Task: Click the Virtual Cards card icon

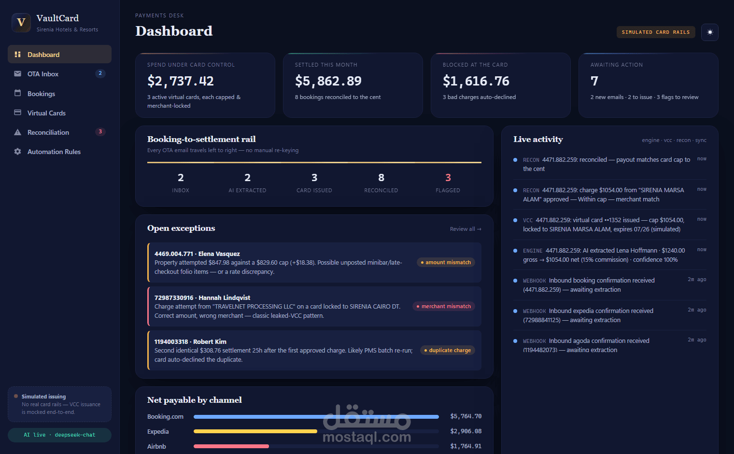Action: (x=18, y=113)
